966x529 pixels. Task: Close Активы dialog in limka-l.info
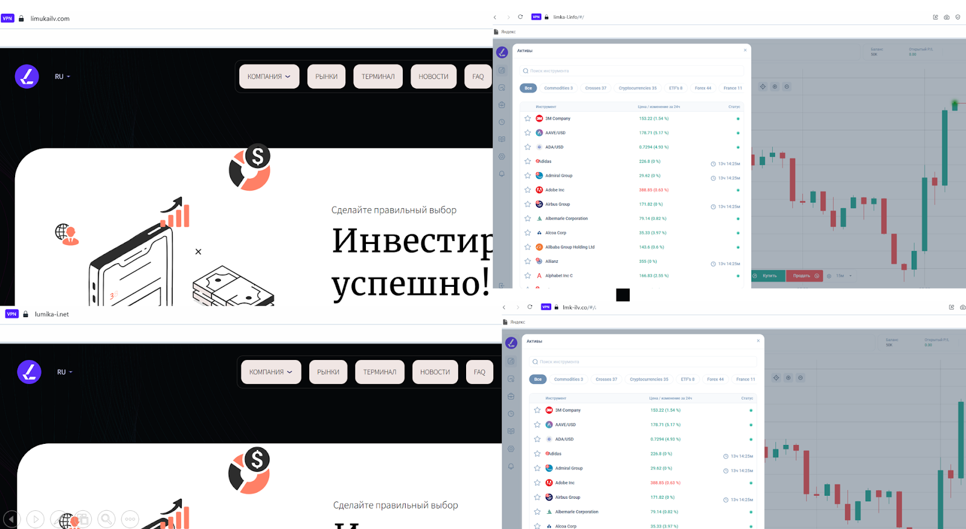[745, 50]
